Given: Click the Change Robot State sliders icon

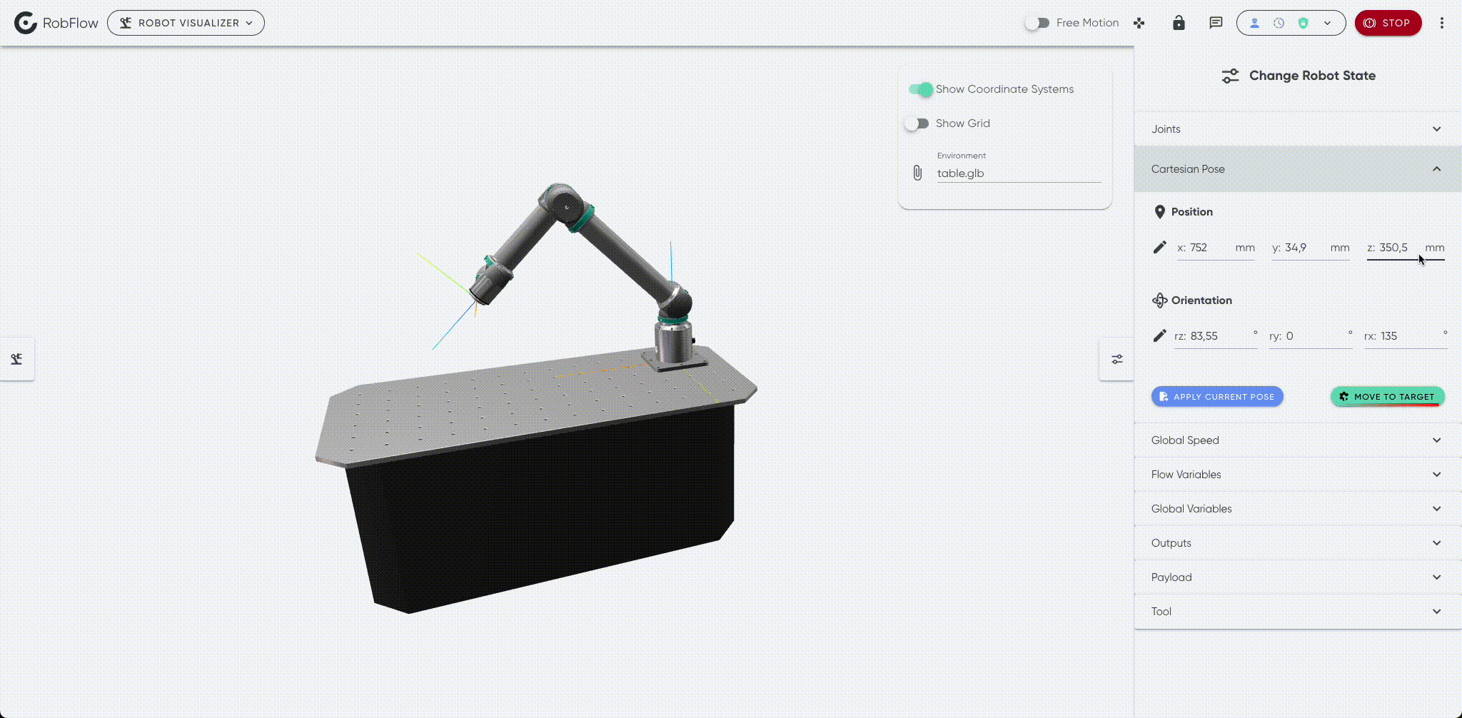Looking at the screenshot, I should click(x=1230, y=76).
